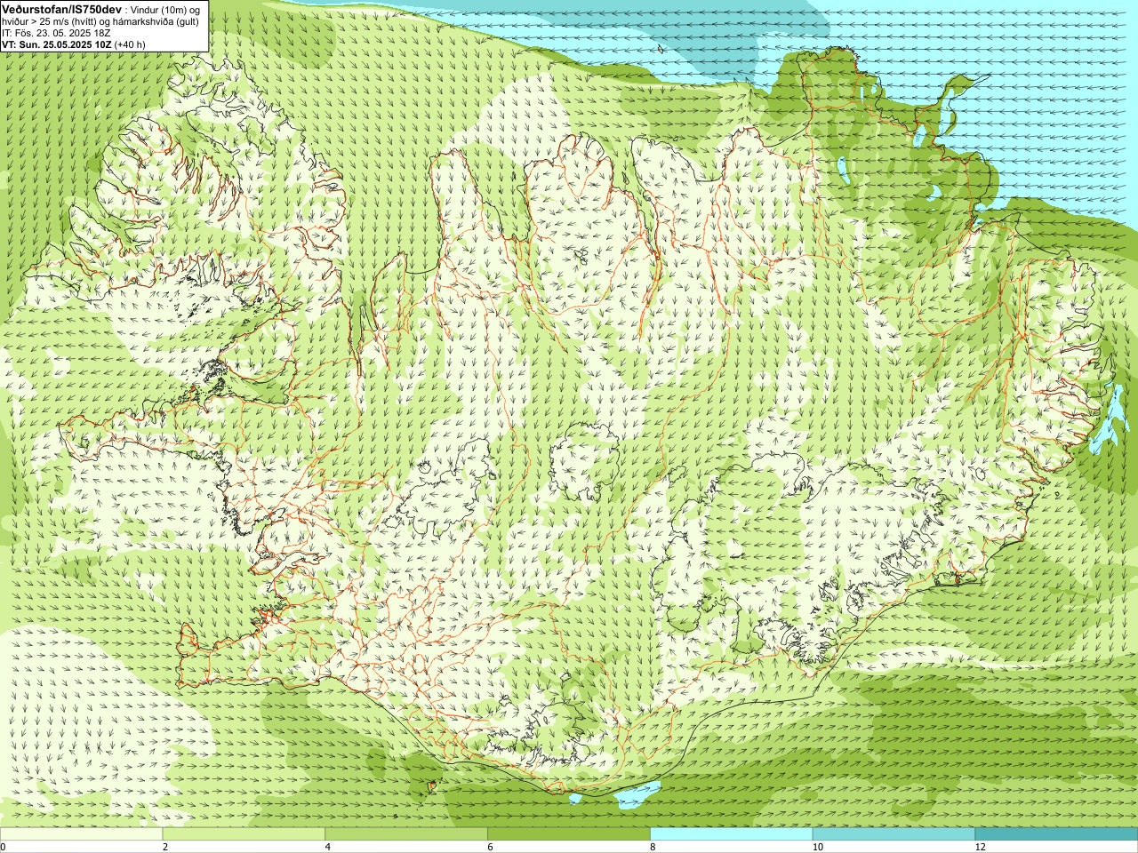1138x853 pixels.
Task: Click the teal 10–12 legend swatch
Action: click(894, 834)
